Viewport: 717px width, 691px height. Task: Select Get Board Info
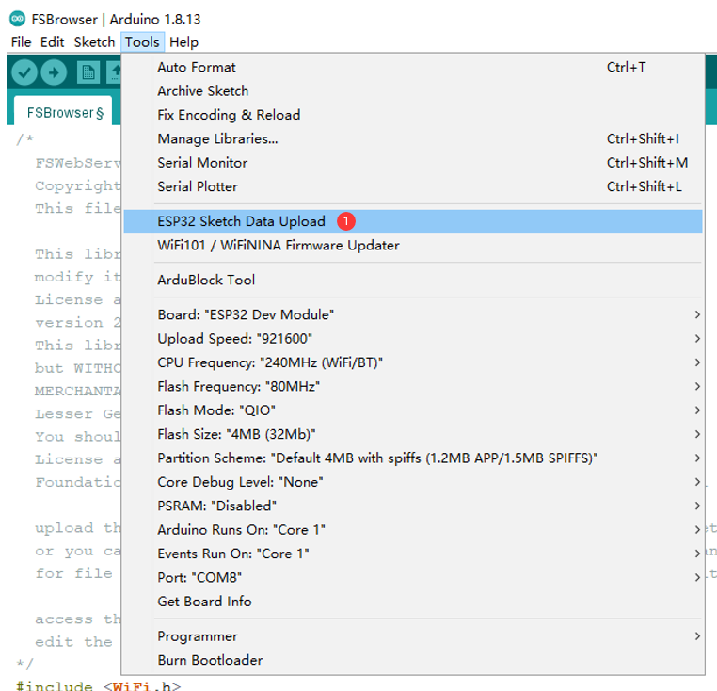413,602
